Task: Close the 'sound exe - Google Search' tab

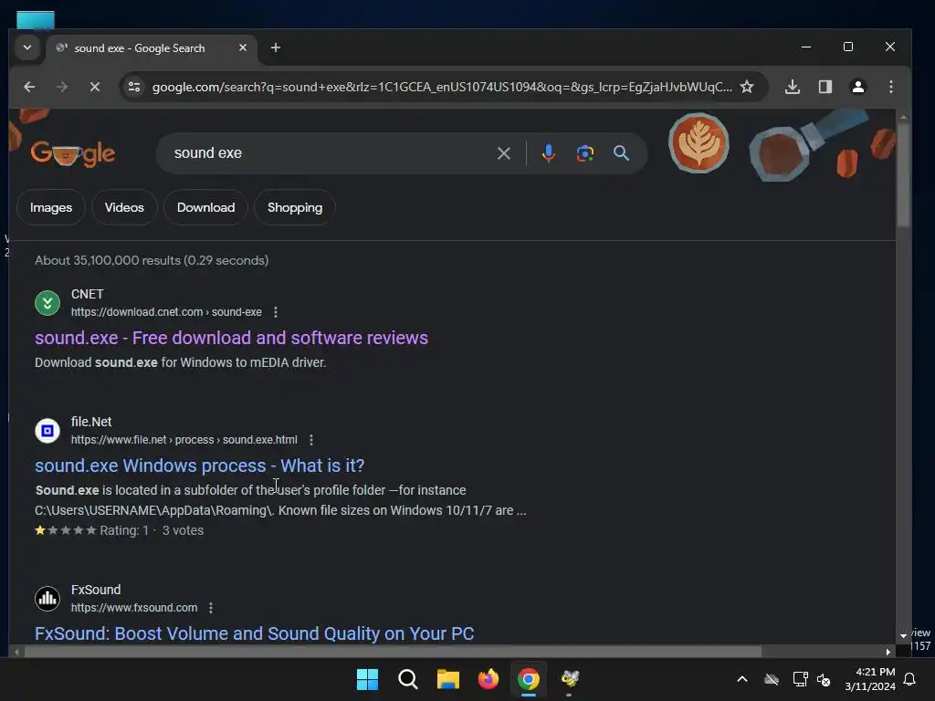Action: click(x=243, y=47)
